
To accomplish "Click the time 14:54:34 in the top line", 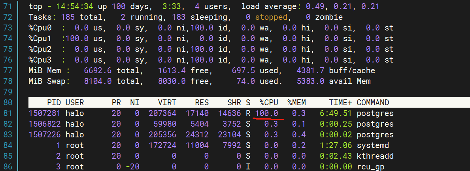I will tap(74, 6).
